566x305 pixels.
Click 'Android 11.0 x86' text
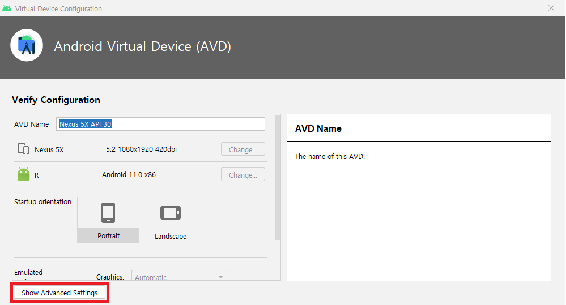click(x=129, y=175)
